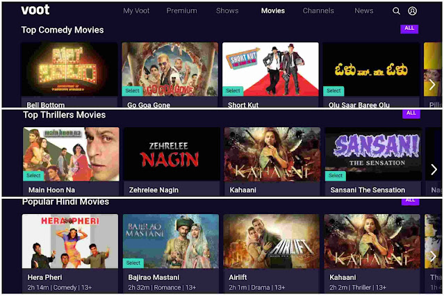Click the Select badge on Go Goa Gone
Image resolution: width=444 pixels, height=296 pixels.
132,90
